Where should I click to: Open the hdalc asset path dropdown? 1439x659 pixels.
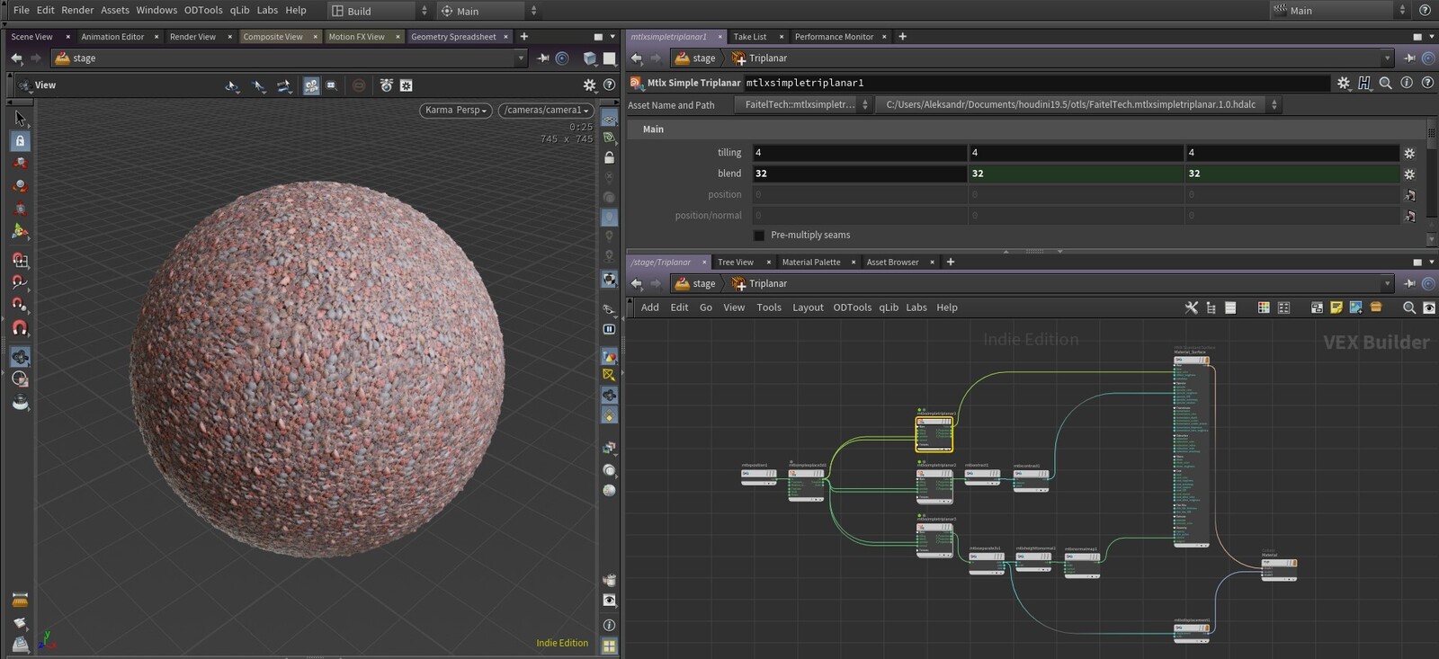click(x=1077, y=104)
